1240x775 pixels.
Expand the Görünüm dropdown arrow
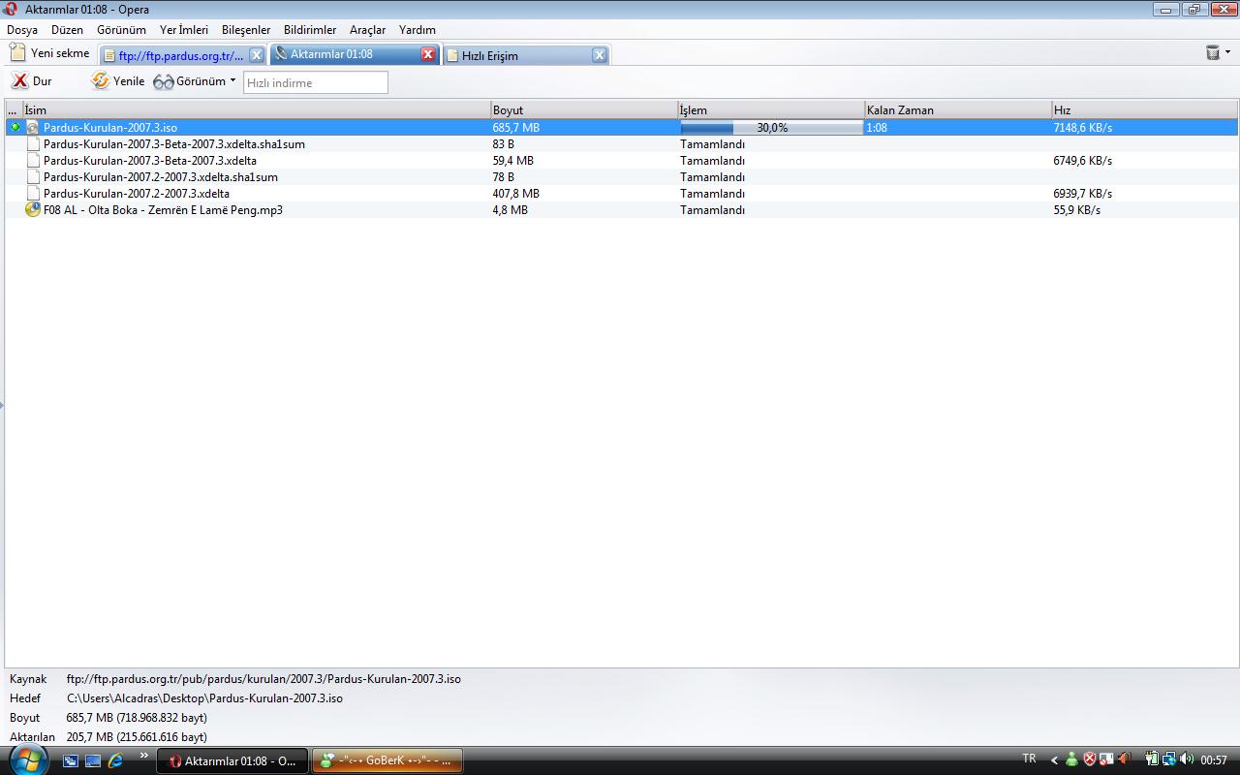coord(232,81)
